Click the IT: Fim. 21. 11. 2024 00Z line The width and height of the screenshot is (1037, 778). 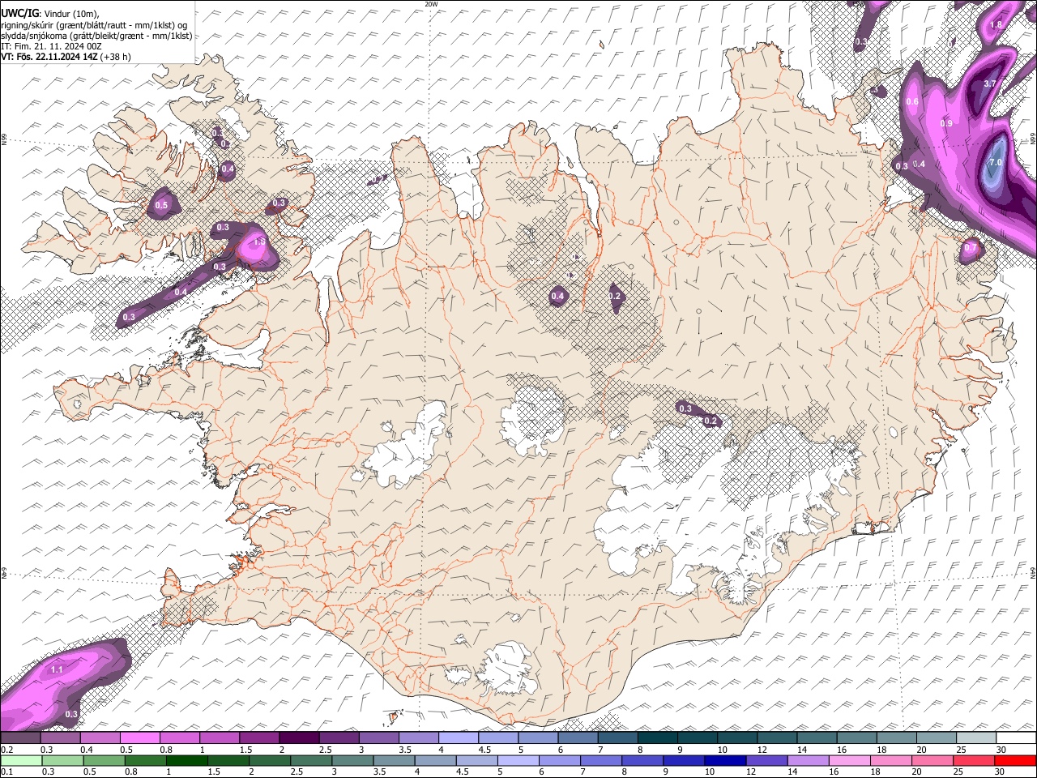tap(51, 46)
